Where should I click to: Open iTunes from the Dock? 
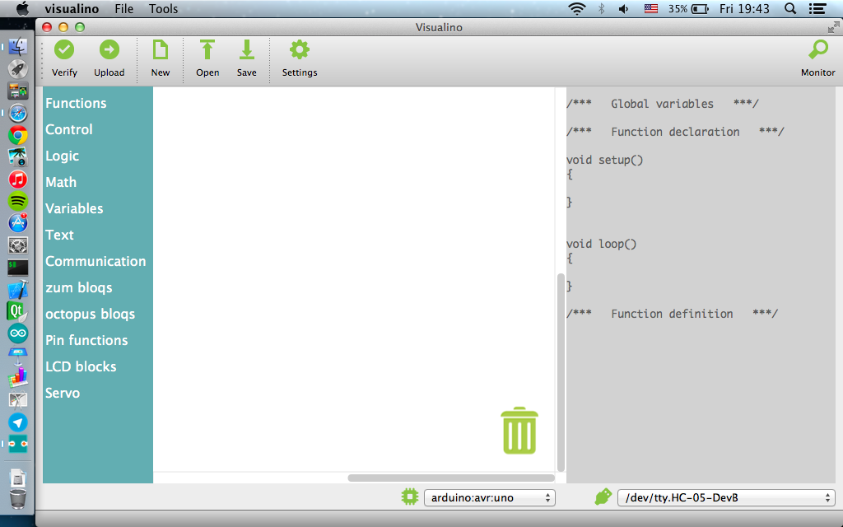click(18, 179)
